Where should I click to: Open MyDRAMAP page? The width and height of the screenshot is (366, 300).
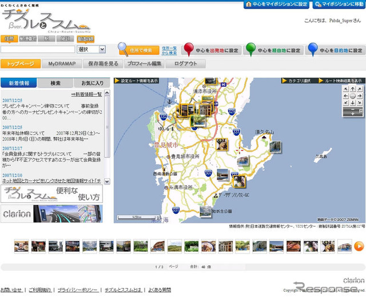62,63
